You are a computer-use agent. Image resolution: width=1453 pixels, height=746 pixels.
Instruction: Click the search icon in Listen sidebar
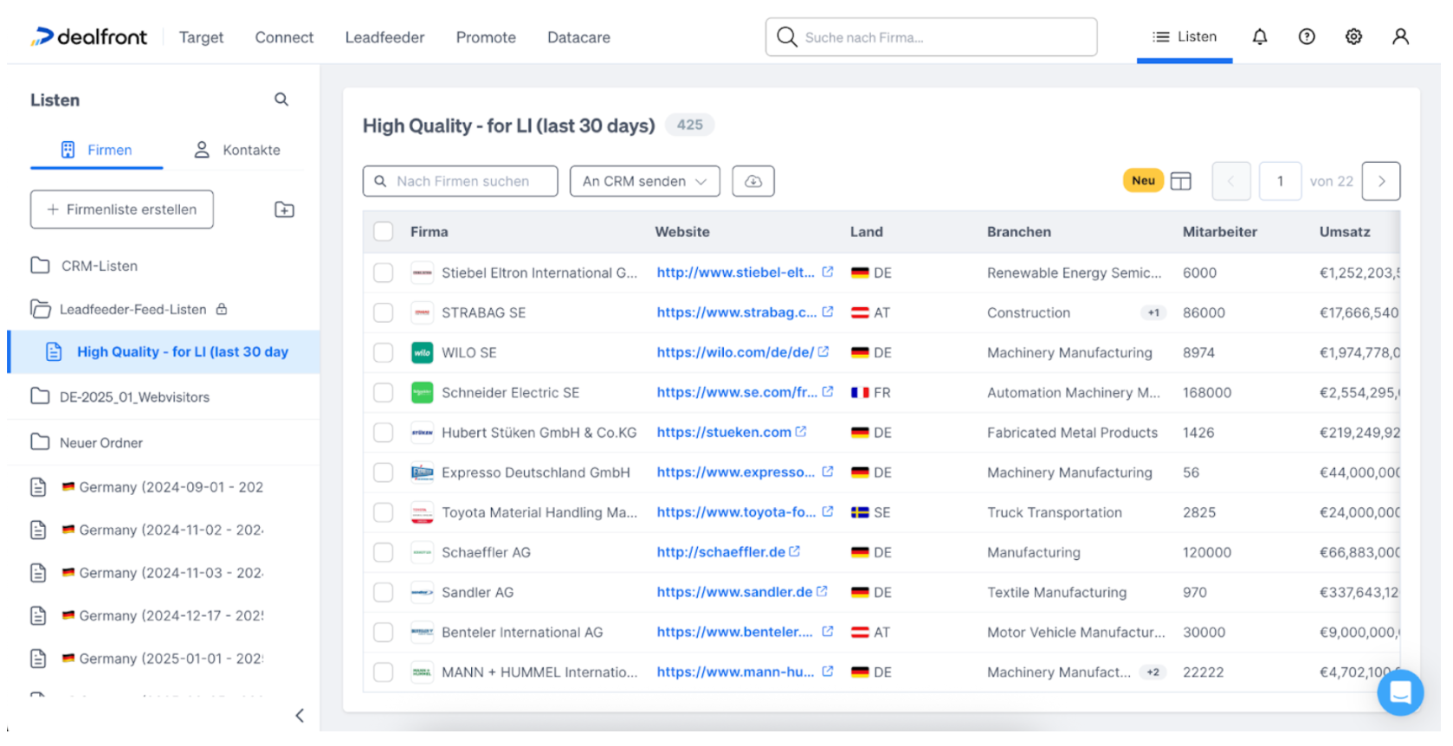[281, 100]
